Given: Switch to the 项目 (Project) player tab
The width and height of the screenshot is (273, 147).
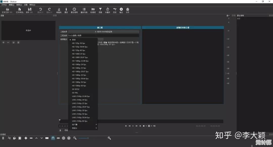Looking at the screenshot, I should [66, 130].
